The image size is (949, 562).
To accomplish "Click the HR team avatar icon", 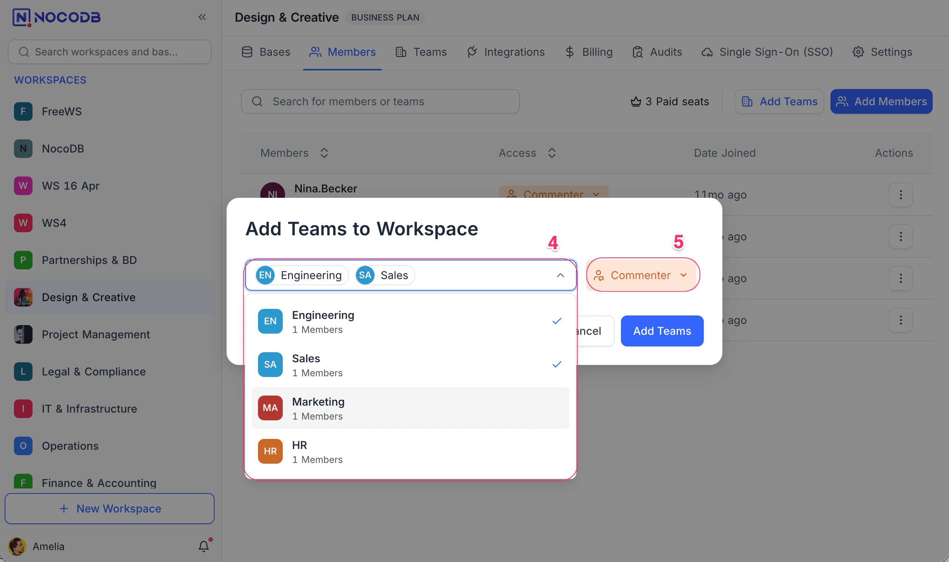I will pos(270,451).
